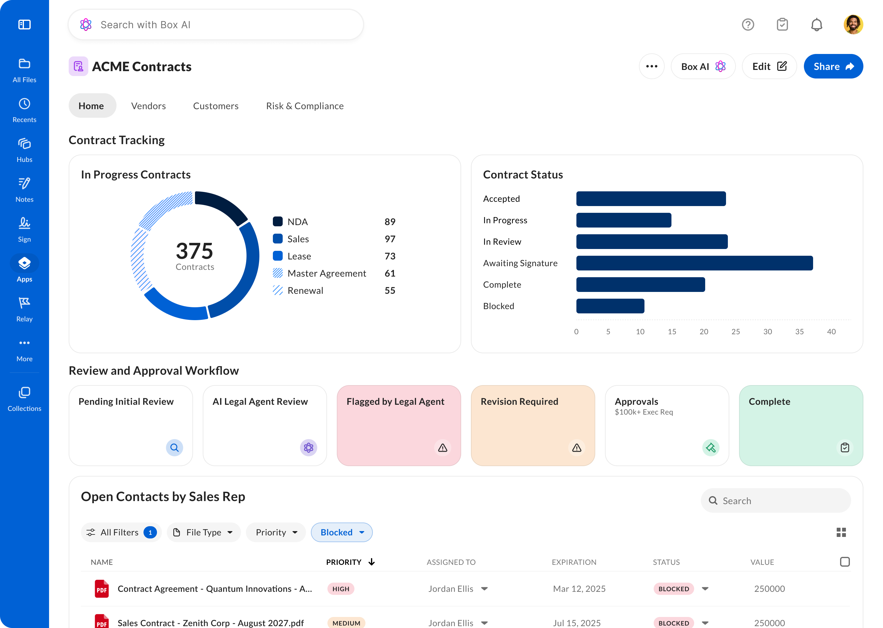Toggle the All Filters button
The height and width of the screenshot is (628, 883).
coord(121,533)
